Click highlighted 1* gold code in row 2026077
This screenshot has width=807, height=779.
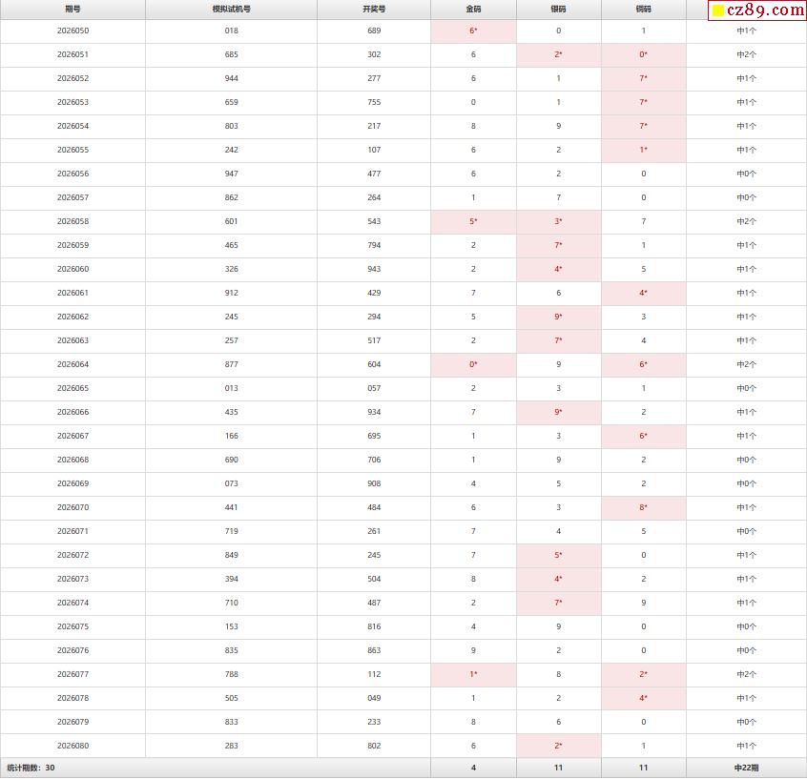point(473,674)
